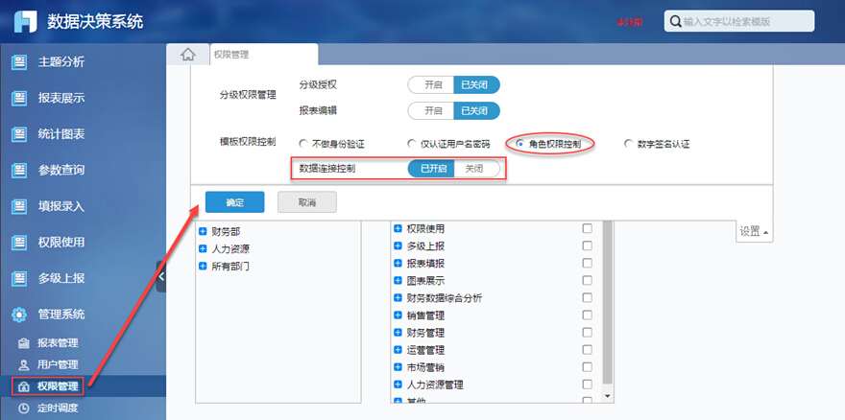Select 已关闭 for 报表编辑

click(476, 111)
